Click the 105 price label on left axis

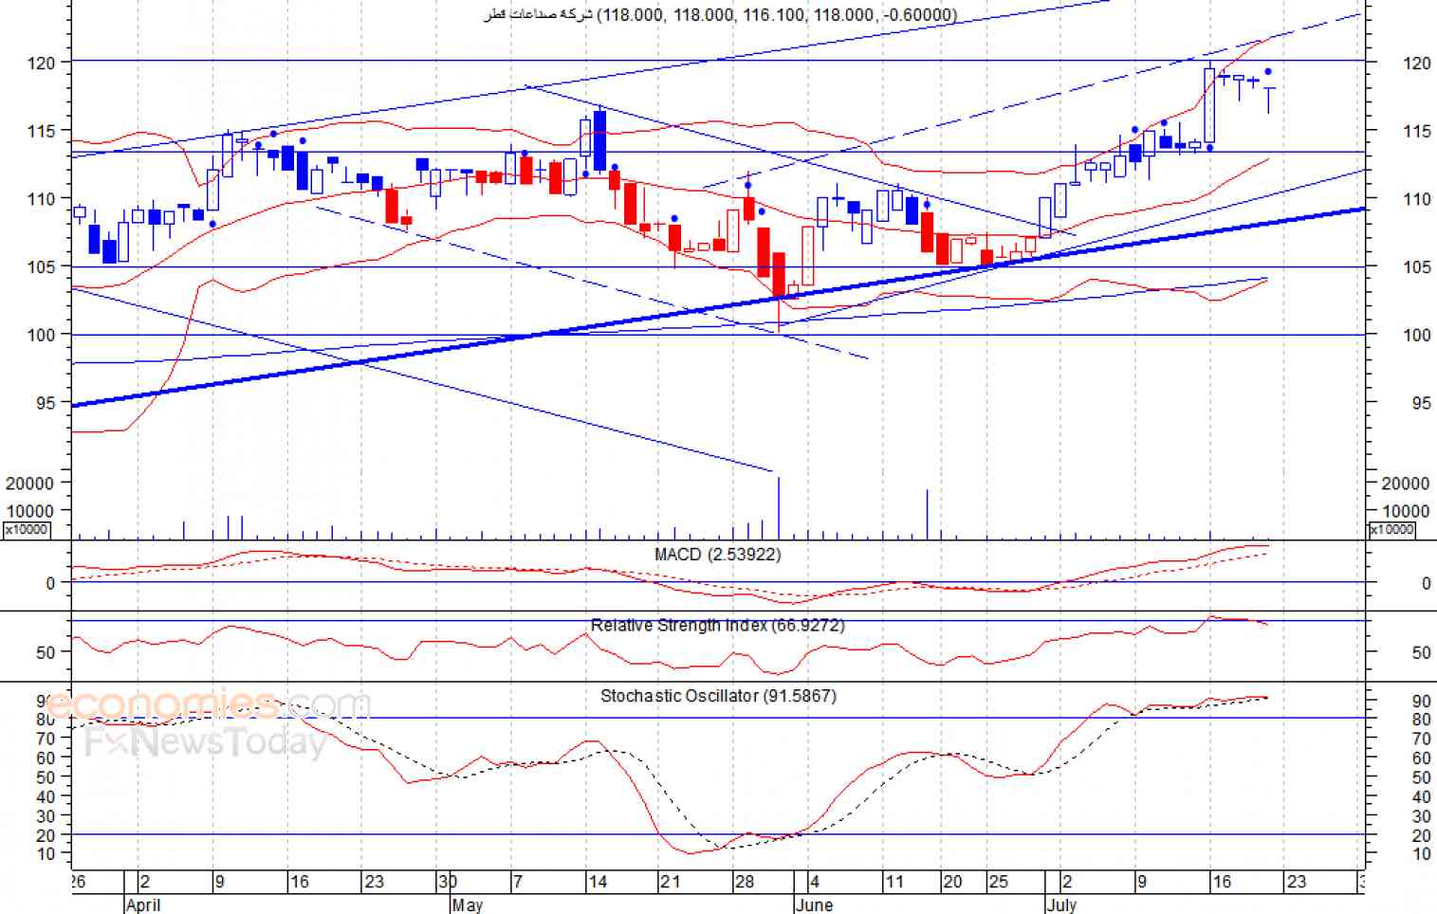42,266
